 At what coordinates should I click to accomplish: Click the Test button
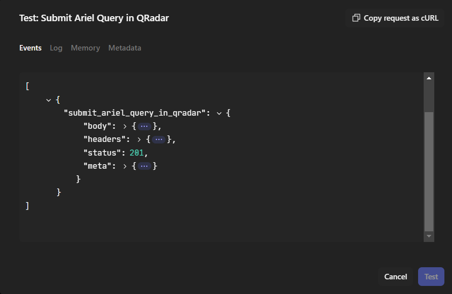tap(431, 276)
